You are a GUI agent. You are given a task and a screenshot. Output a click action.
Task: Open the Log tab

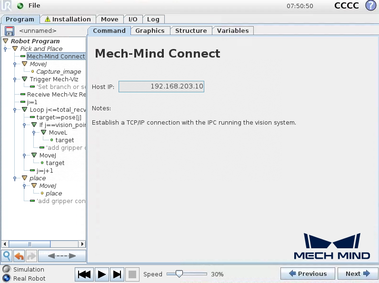(x=153, y=20)
